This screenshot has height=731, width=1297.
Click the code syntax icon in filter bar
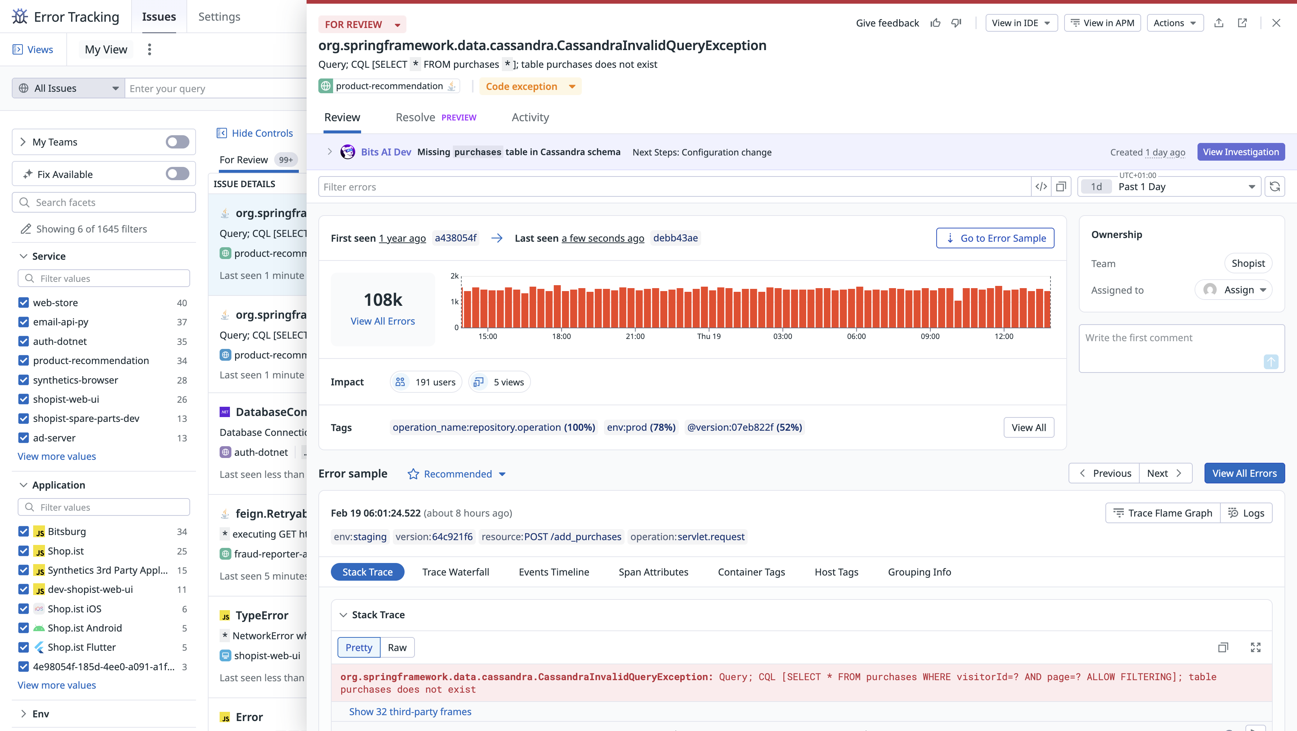click(x=1041, y=187)
